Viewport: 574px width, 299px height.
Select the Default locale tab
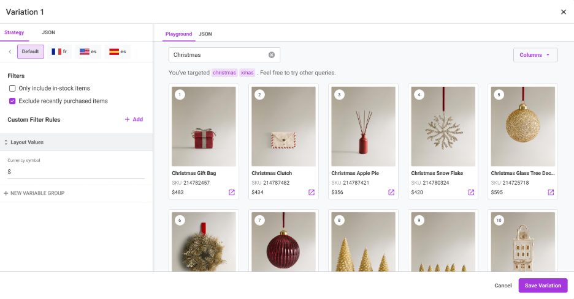click(31, 51)
